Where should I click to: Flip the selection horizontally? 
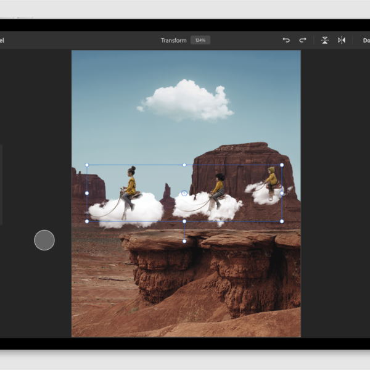click(x=341, y=40)
